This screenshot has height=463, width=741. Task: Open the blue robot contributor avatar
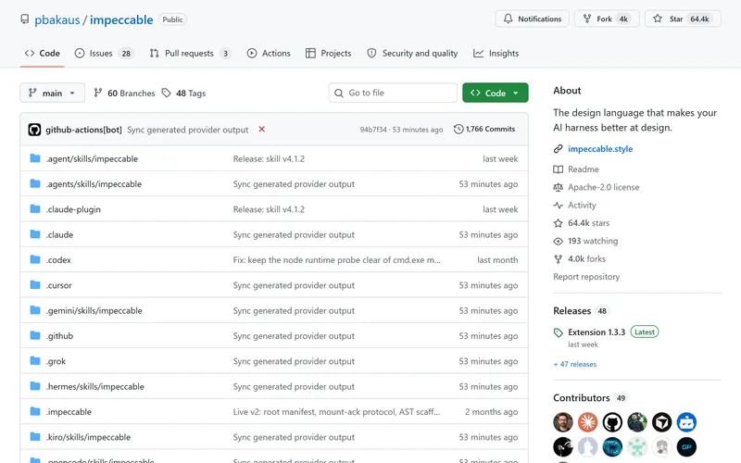point(686,422)
